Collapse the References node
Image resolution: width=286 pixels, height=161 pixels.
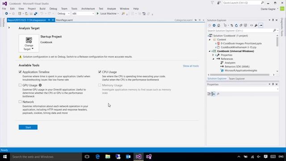tap(214, 59)
